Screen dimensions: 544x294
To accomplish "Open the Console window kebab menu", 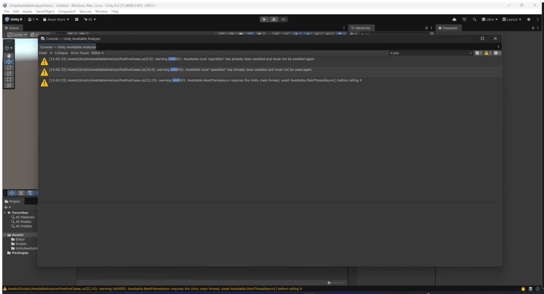I will coord(498,47).
